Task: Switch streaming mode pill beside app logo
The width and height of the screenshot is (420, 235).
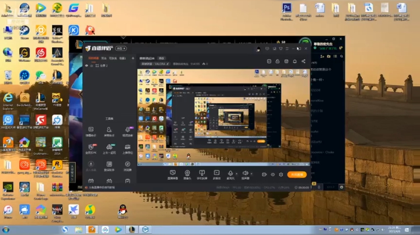Action: [x=121, y=48]
